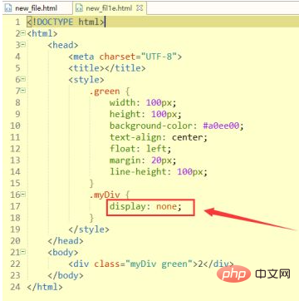Click the file icon on new_fil1e.html tab
This screenshot has width=299, height=301.
[80, 8]
